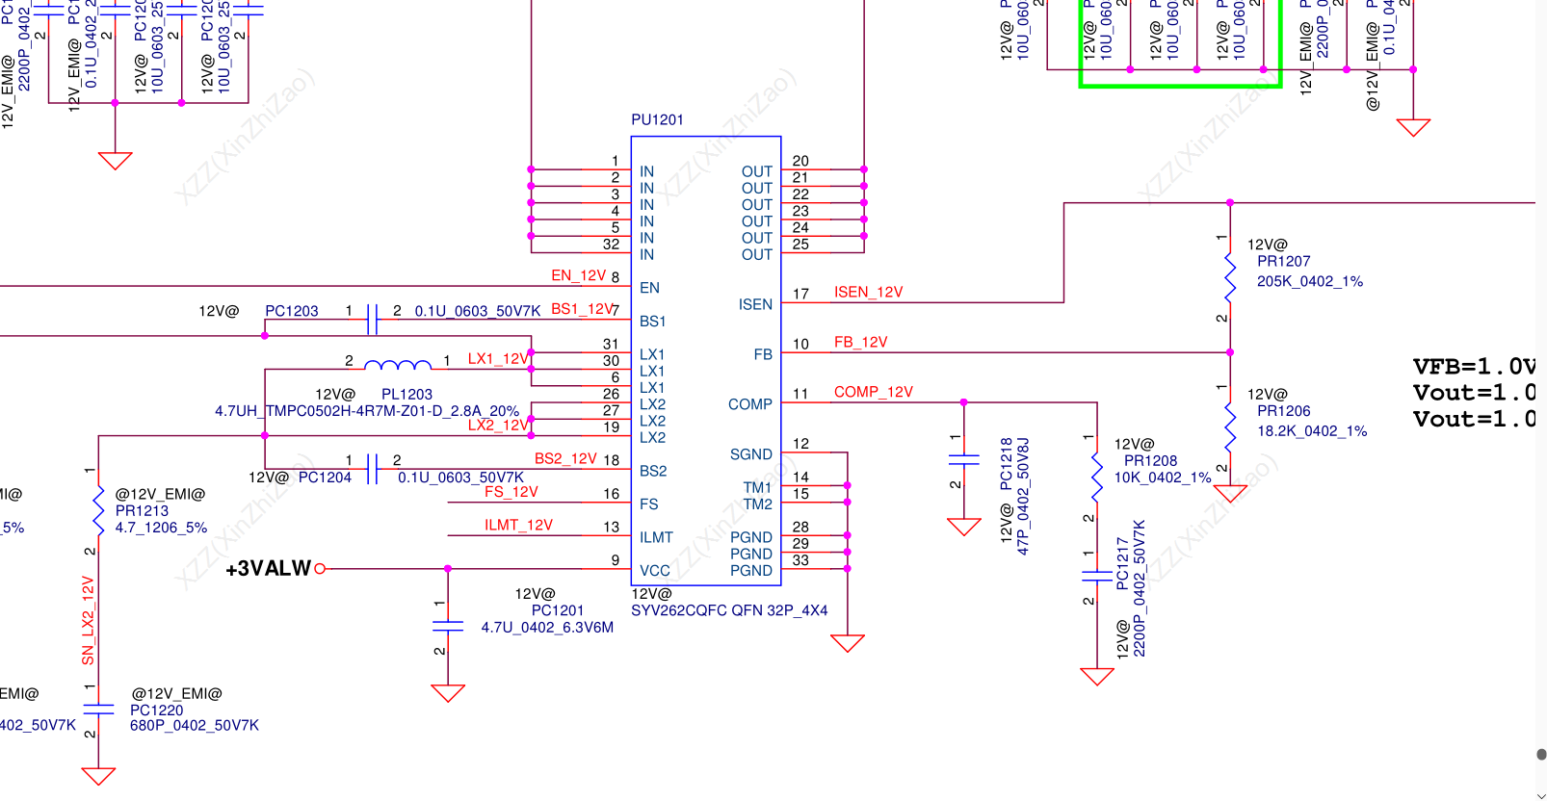Screen dimensions: 1547x801
Task: Select the 47P_0402_50V8J vertical value text
Action: pos(1023,497)
